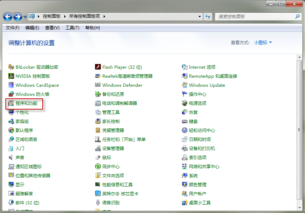Open the 日期和时间 icon
This screenshot has width=305, height=213.
184,139
